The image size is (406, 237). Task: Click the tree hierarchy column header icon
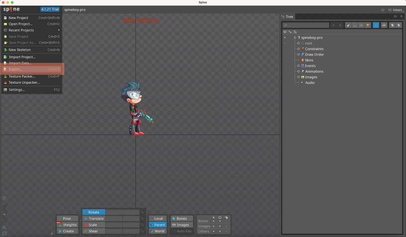point(295,32)
